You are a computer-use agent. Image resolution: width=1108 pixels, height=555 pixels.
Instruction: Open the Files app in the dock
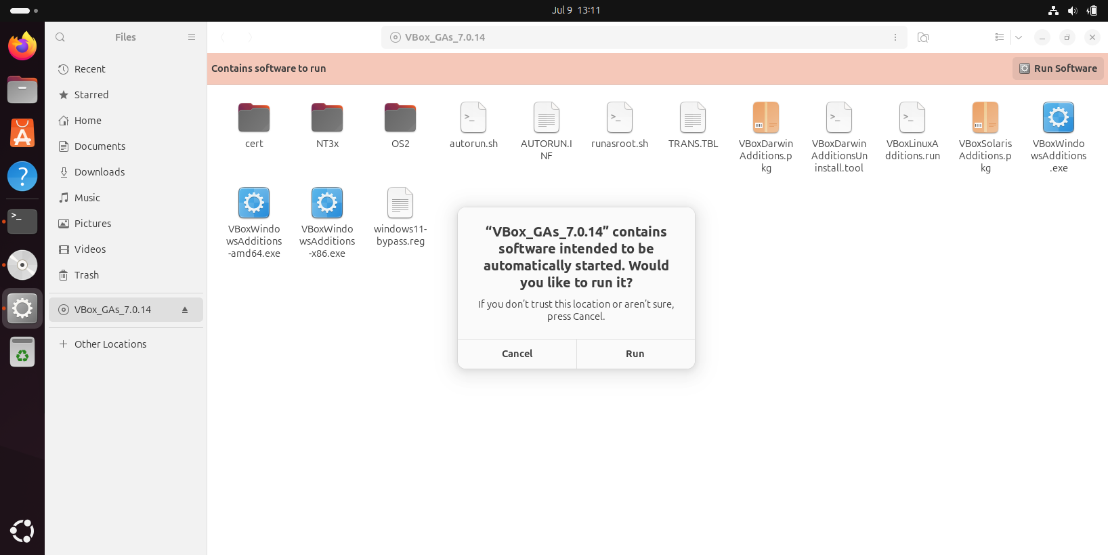pyautogui.click(x=22, y=89)
